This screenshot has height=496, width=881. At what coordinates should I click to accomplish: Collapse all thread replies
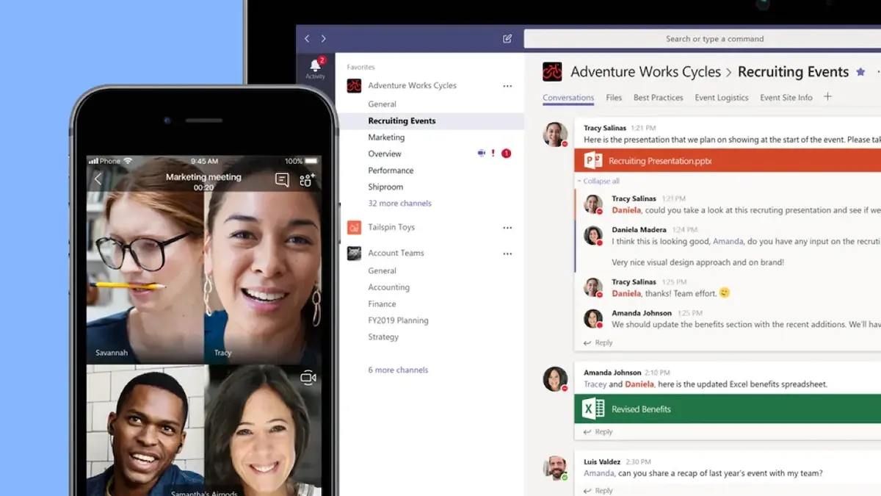pyautogui.click(x=598, y=181)
